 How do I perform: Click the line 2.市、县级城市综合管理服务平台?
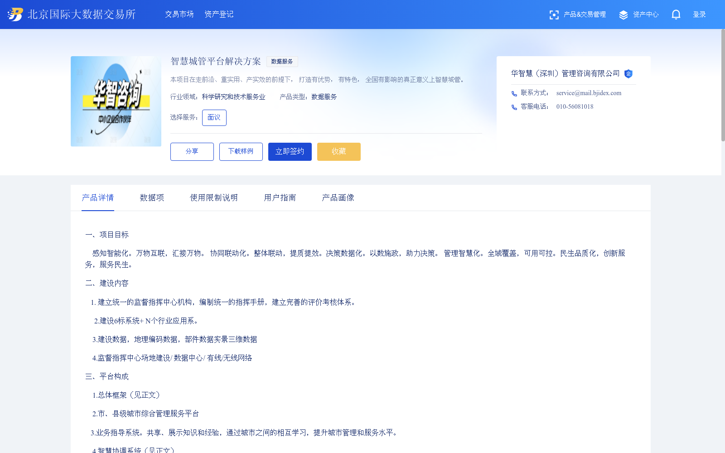pos(145,414)
